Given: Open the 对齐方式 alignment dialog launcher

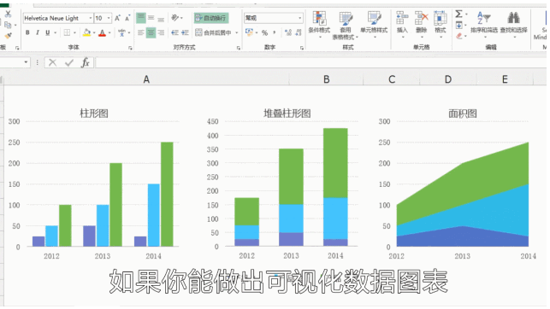Looking at the screenshot, I should pyautogui.click(x=239, y=48).
